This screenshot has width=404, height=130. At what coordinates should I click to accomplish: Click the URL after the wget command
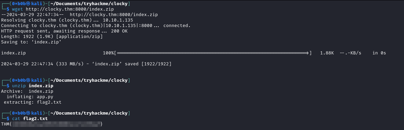(x=69, y=9)
